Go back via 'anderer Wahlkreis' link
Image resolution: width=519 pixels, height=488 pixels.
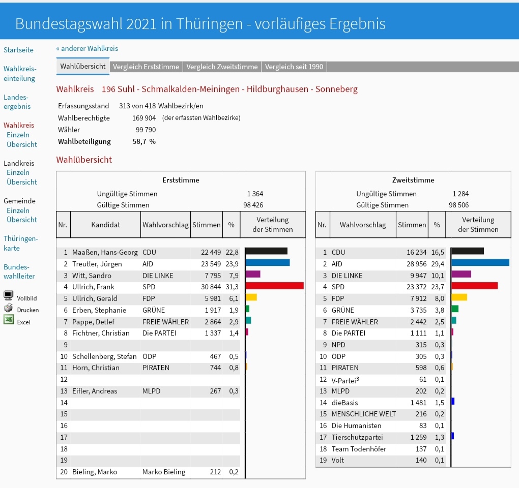(x=87, y=49)
